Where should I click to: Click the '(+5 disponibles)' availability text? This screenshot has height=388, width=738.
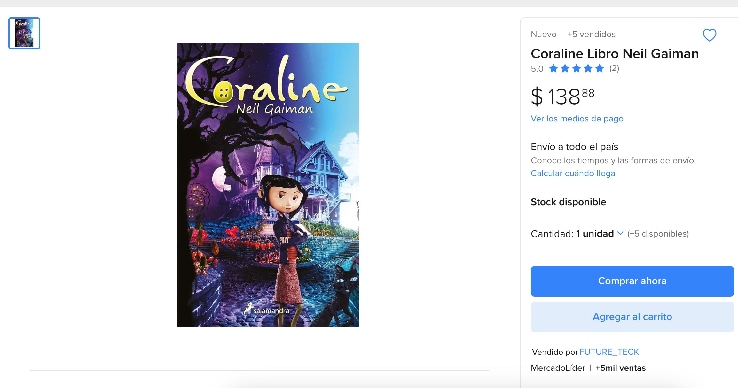(x=658, y=234)
